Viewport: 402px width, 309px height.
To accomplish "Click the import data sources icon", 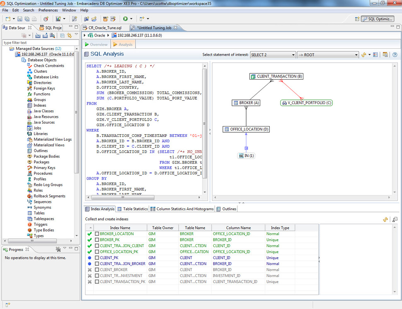I will click(x=38, y=35).
